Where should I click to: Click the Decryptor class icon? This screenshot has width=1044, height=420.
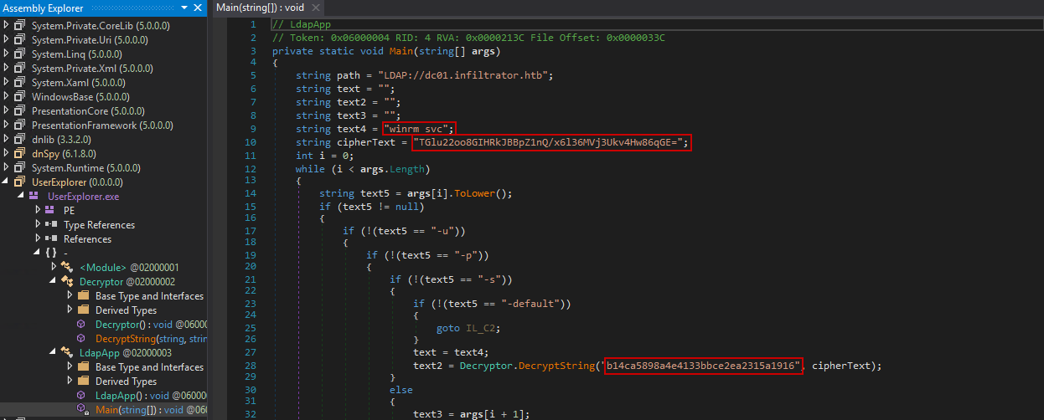pos(67,281)
